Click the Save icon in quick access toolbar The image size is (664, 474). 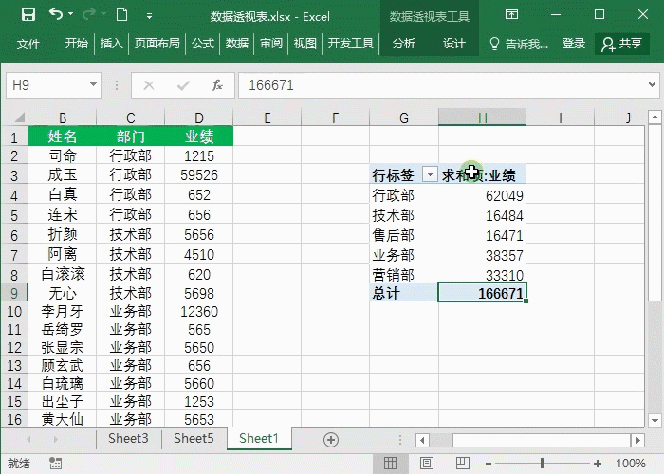28,15
